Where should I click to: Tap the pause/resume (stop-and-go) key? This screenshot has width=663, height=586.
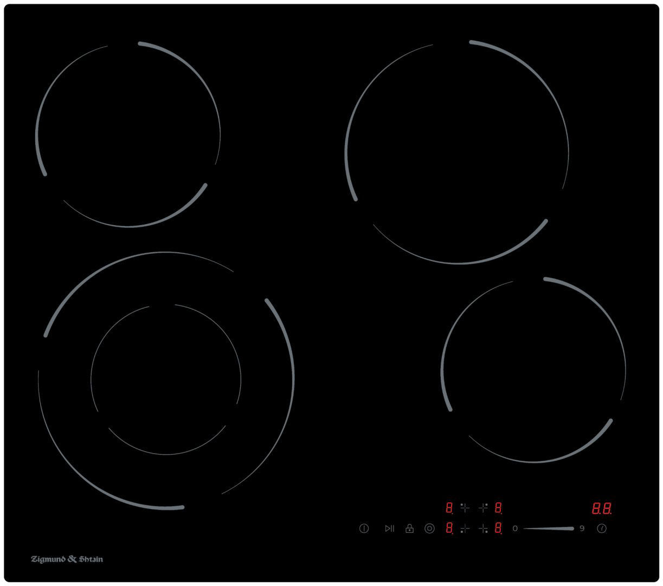389,528
